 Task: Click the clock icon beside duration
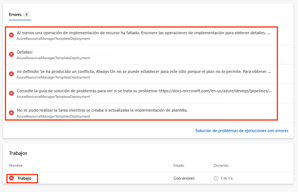(x=216, y=178)
